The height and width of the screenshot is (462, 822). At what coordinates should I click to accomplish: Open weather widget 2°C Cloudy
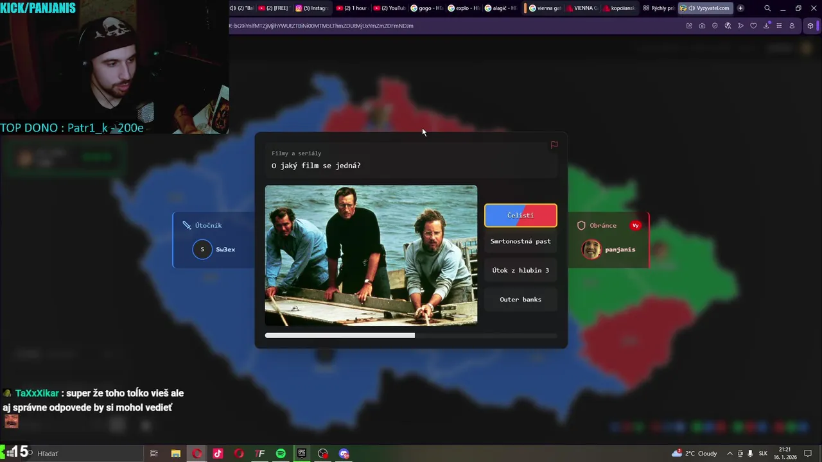click(694, 454)
